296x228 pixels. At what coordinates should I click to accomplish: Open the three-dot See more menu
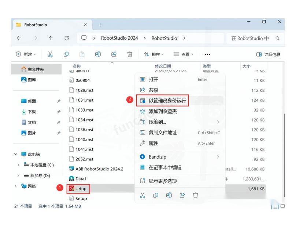(207, 54)
